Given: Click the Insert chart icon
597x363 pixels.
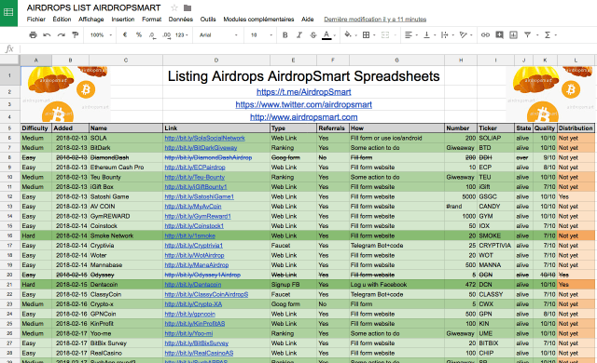Looking at the screenshot, I should pyautogui.click(x=513, y=35).
